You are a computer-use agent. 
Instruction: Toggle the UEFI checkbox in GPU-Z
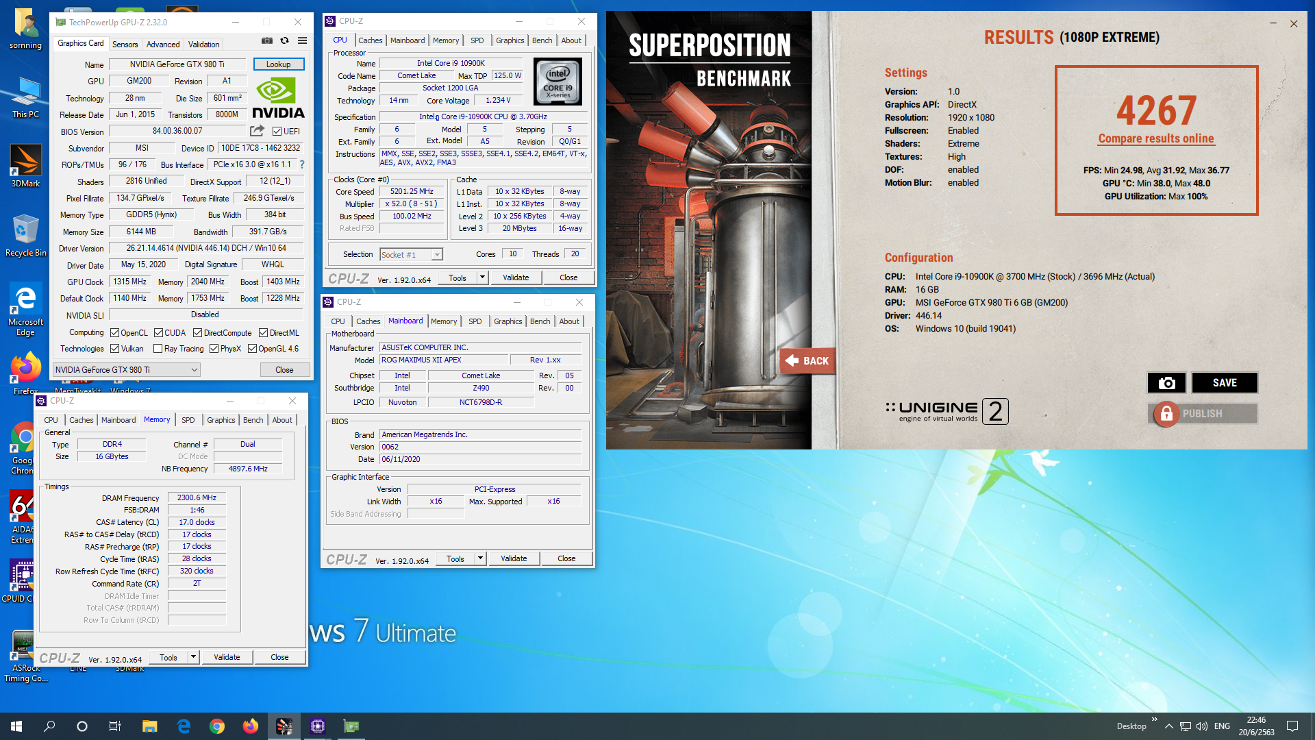277,132
